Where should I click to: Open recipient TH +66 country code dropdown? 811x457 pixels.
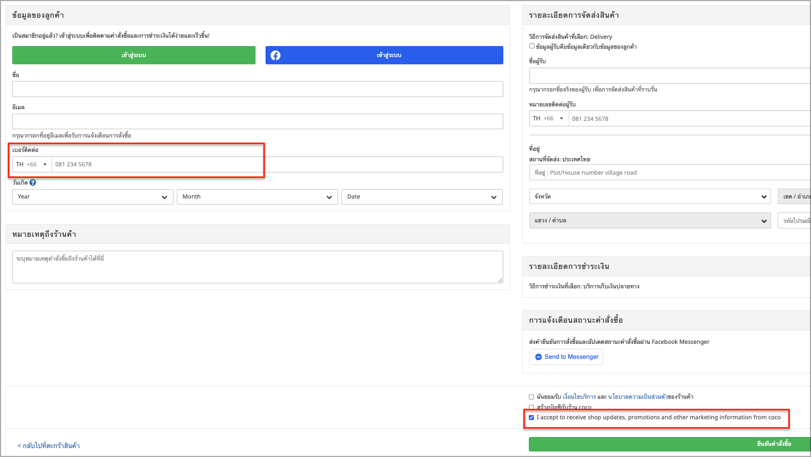click(x=549, y=119)
